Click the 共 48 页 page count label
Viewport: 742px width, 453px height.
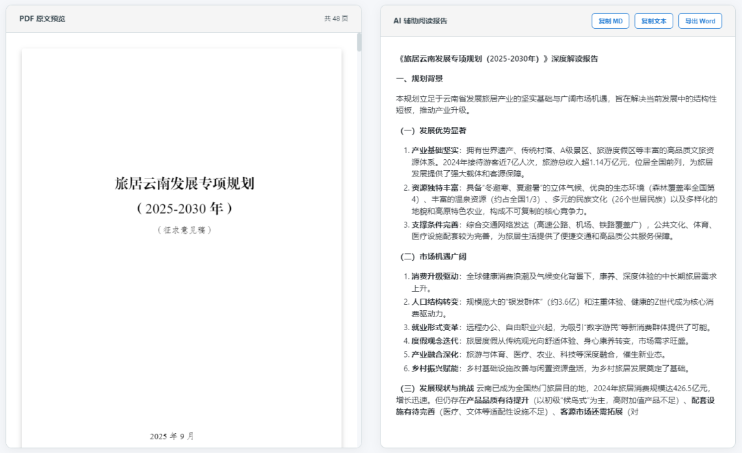point(336,19)
